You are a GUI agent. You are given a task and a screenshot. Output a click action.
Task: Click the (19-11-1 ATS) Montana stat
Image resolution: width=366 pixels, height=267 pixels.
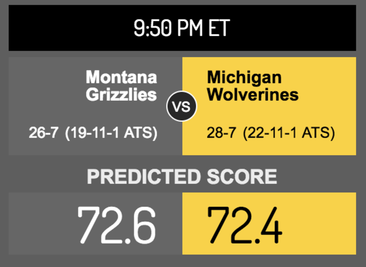pyautogui.click(x=111, y=133)
